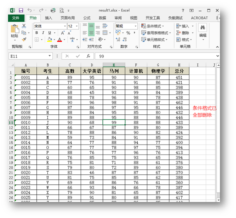The width and height of the screenshot is (236, 218).
Task: Click the Format Painter brush icon
Action: tap(24, 39)
